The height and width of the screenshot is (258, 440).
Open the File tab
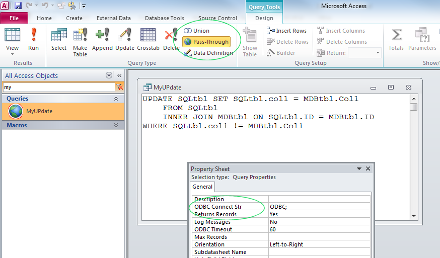(x=14, y=18)
